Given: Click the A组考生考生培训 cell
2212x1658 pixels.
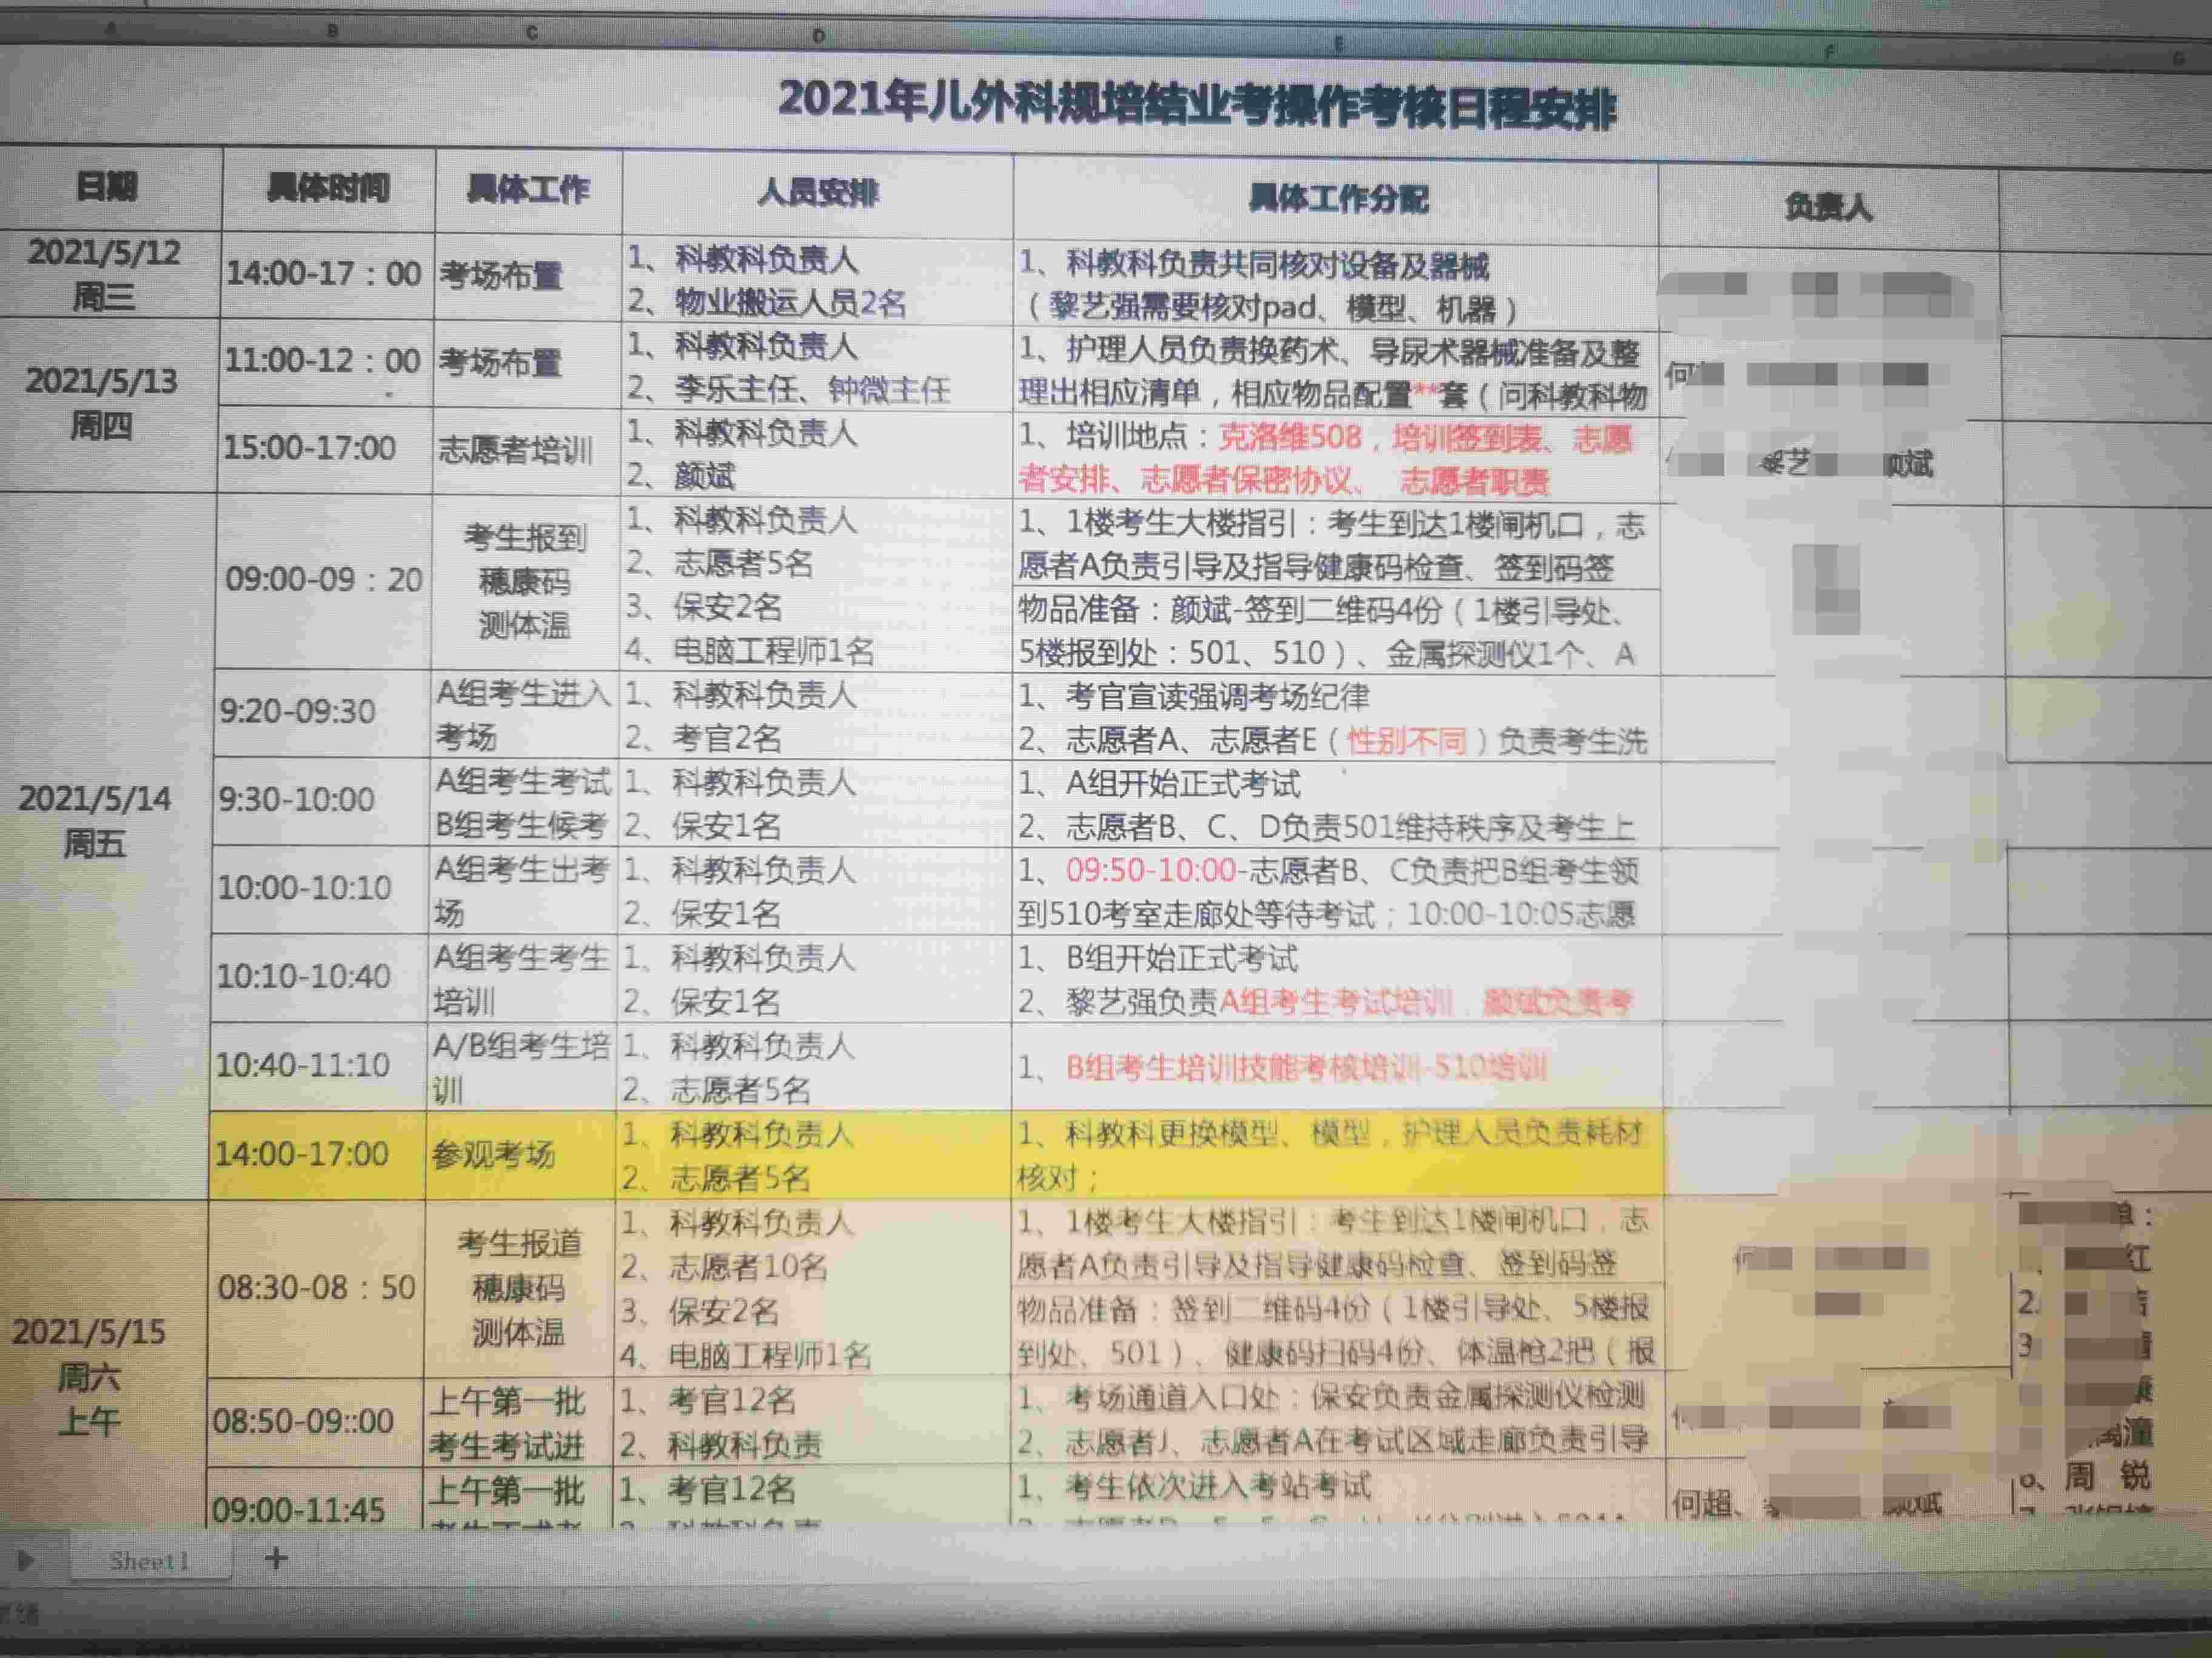Looking at the screenshot, I should (521, 979).
